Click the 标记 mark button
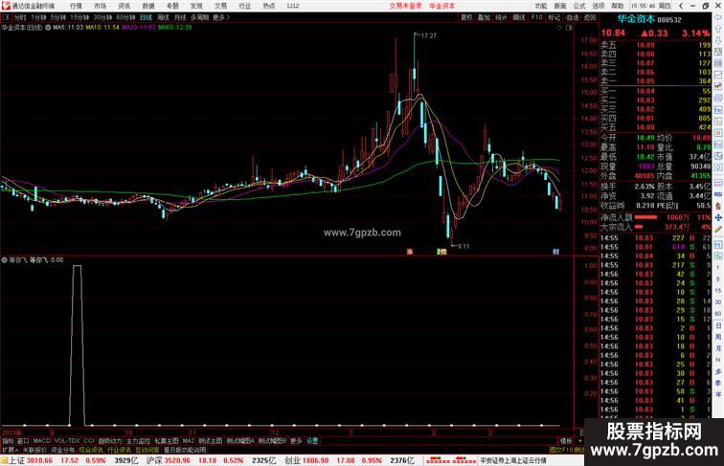724x466 pixels. click(554, 17)
